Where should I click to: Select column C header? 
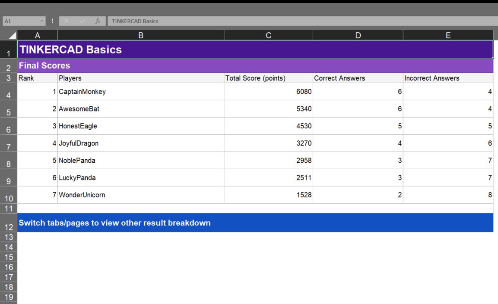pos(268,35)
